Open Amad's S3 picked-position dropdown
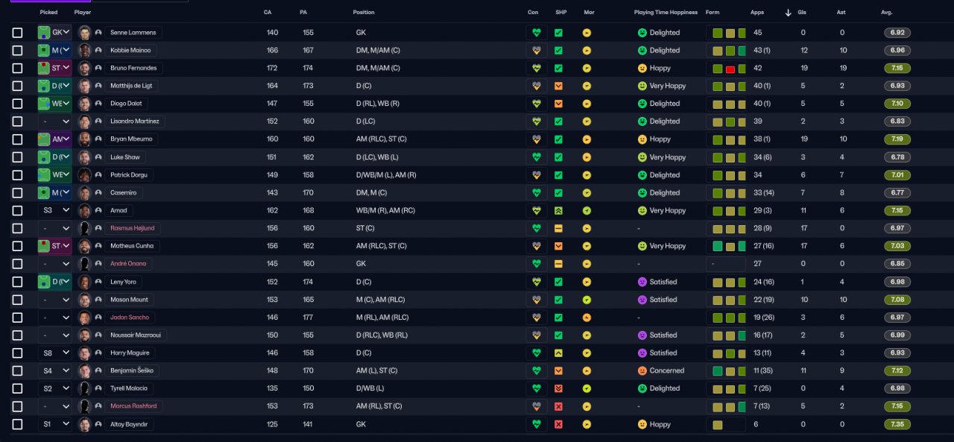The height and width of the screenshot is (442, 954). 55,211
